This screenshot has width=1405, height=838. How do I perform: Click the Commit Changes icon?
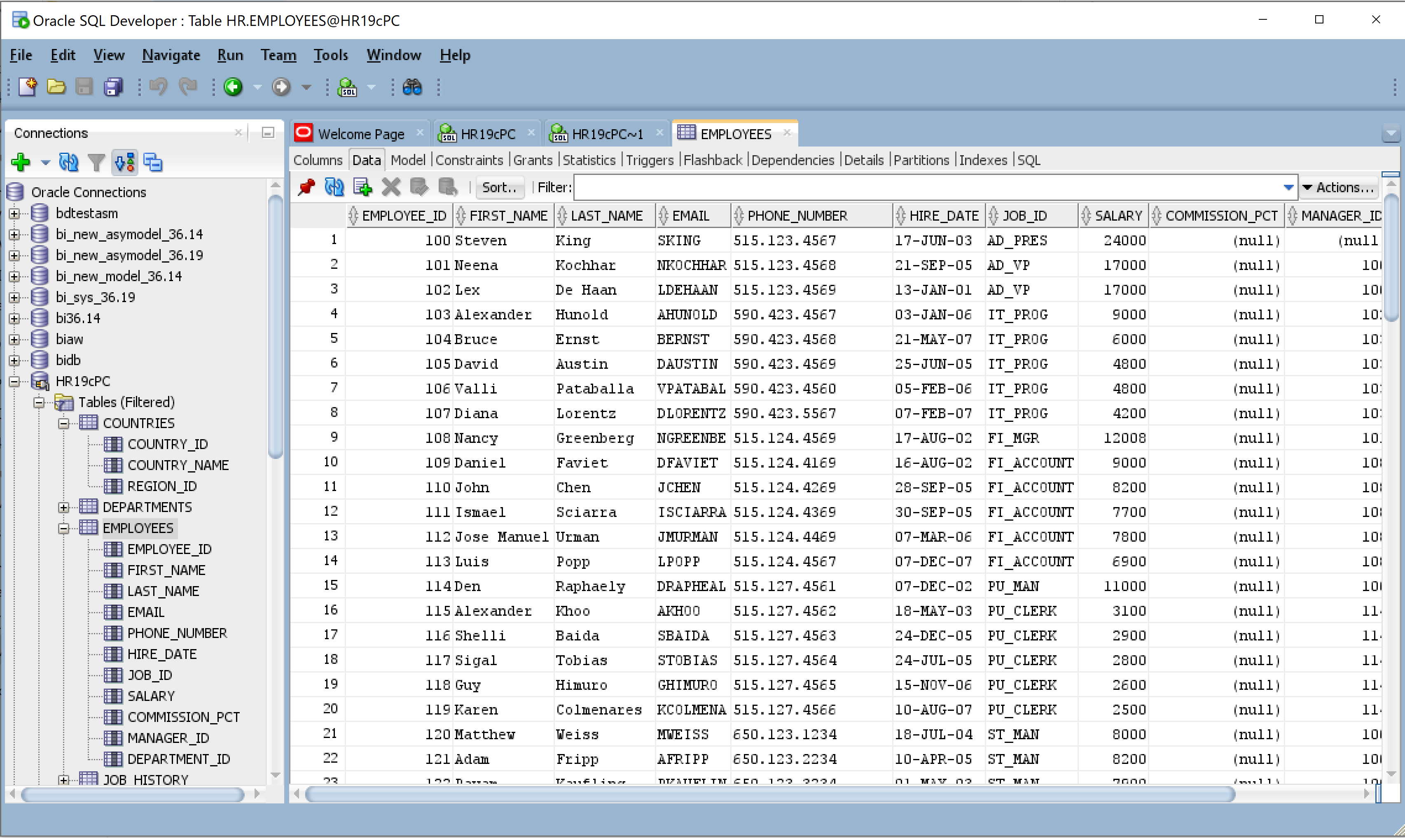[x=418, y=187]
